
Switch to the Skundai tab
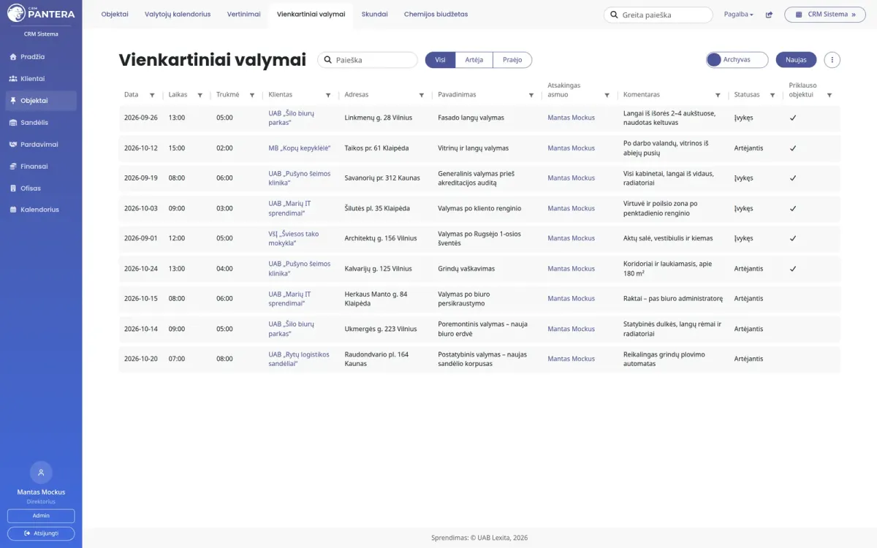374,14
